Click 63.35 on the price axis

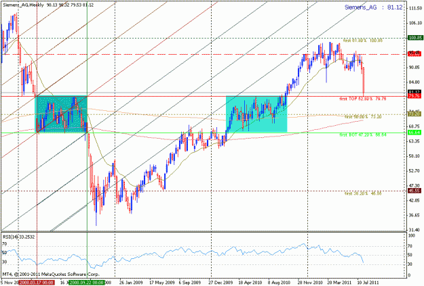click(415, 141)
